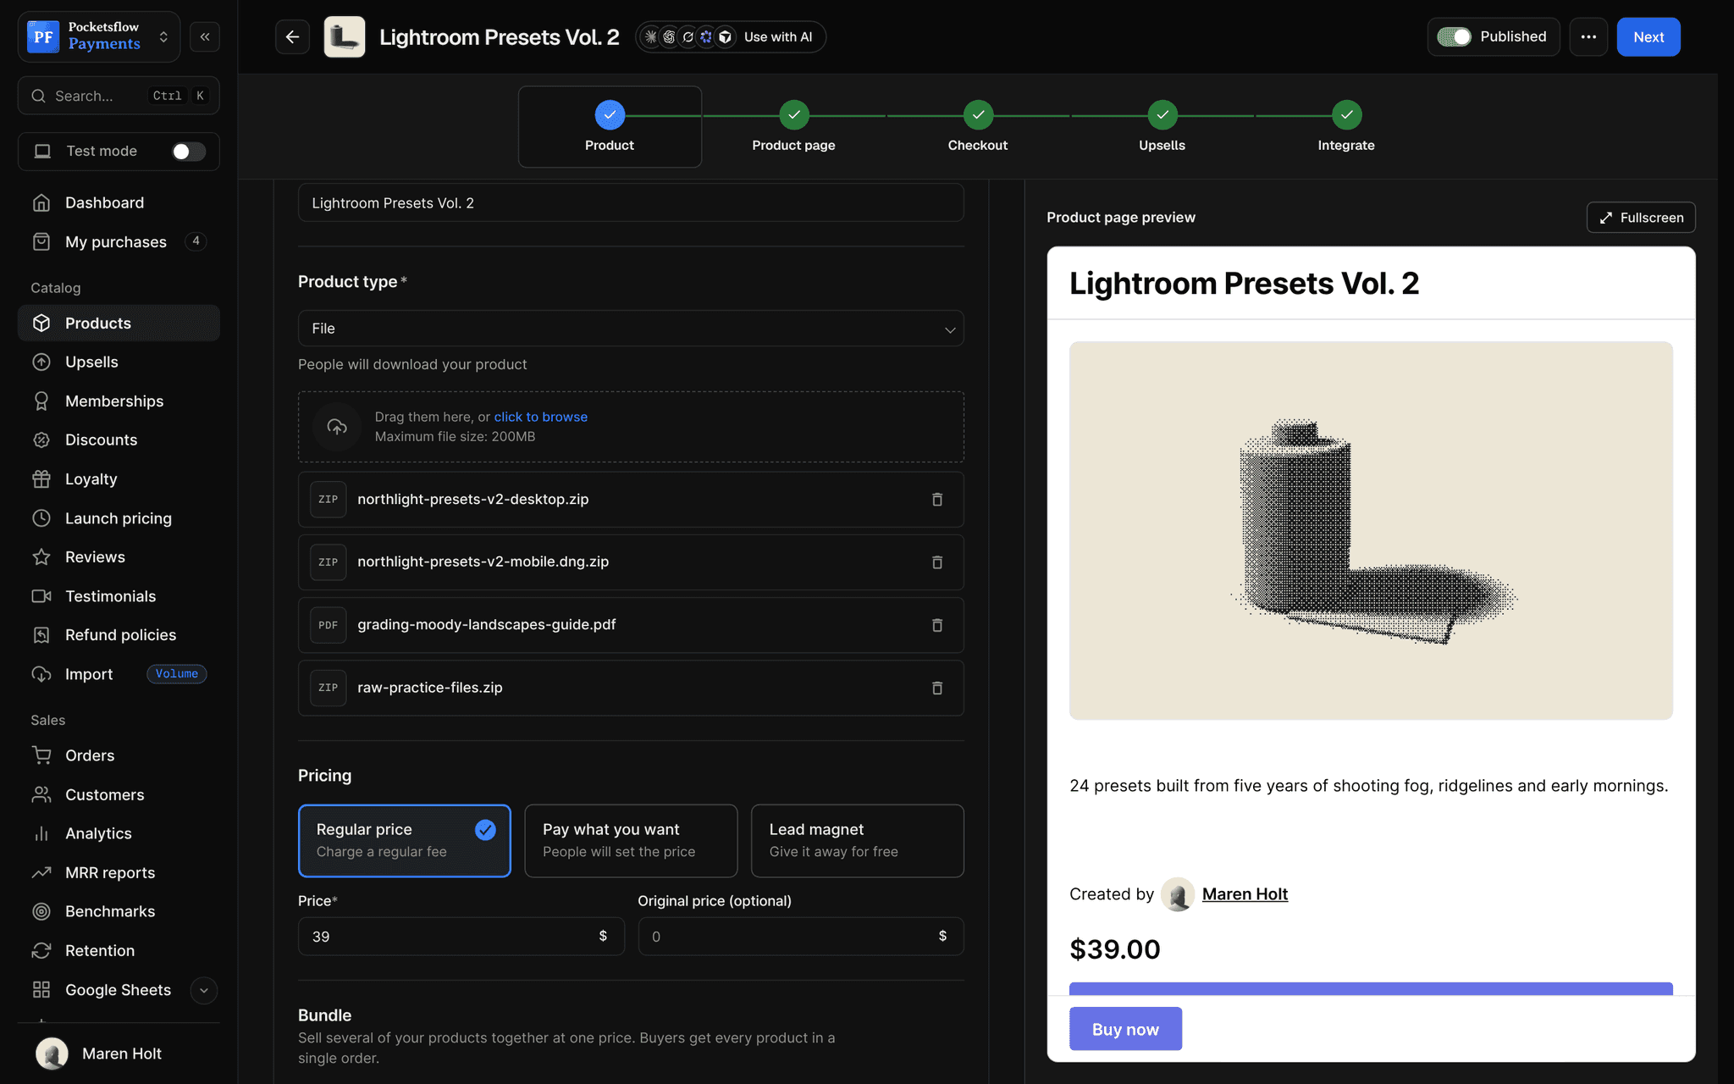
Task: Toggle Test mode switch
Action: pos(188,151)
